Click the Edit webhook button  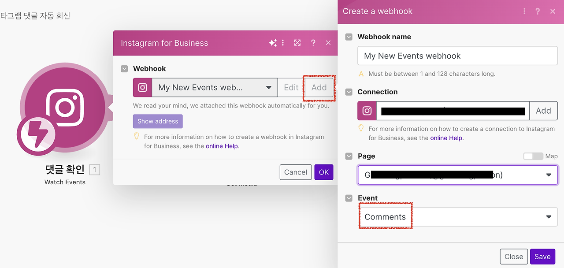pyautogui.click(x=291, y=88)
